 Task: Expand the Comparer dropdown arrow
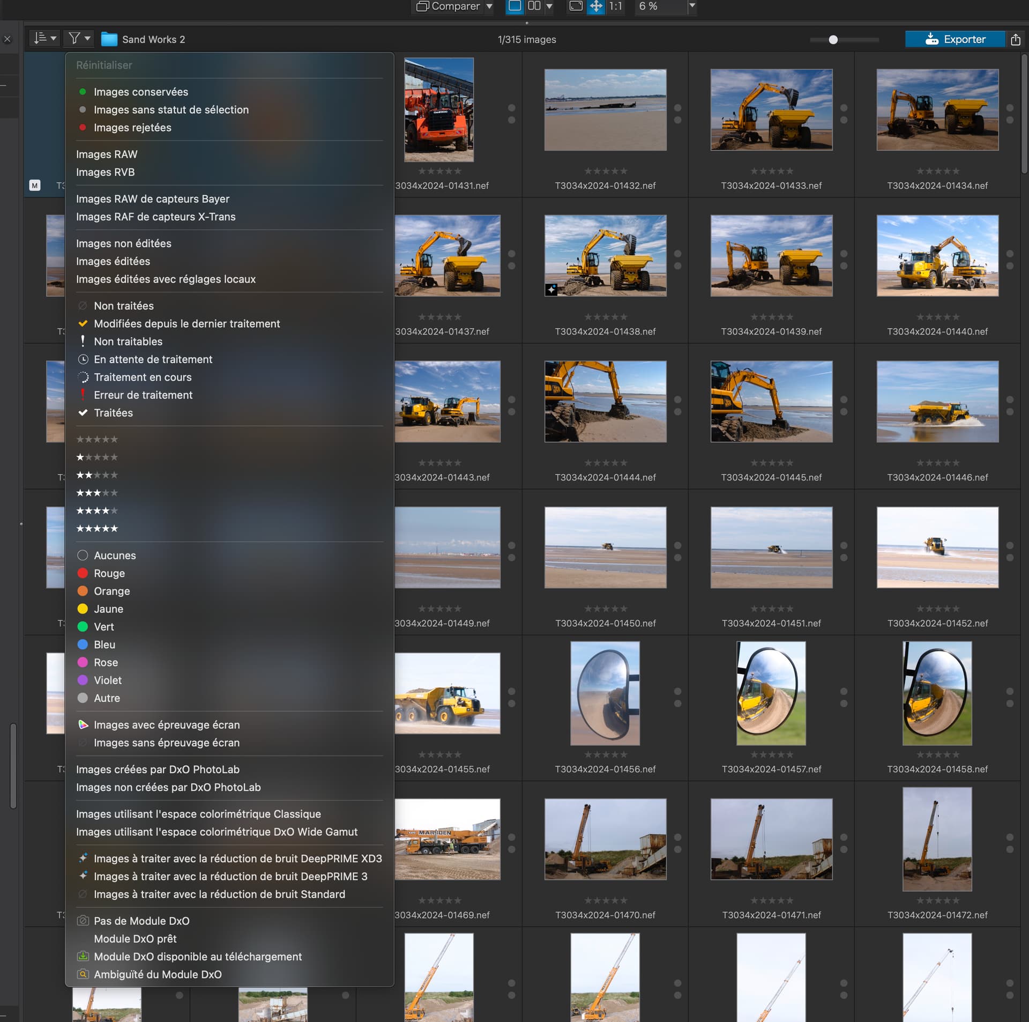pos(489,6)
